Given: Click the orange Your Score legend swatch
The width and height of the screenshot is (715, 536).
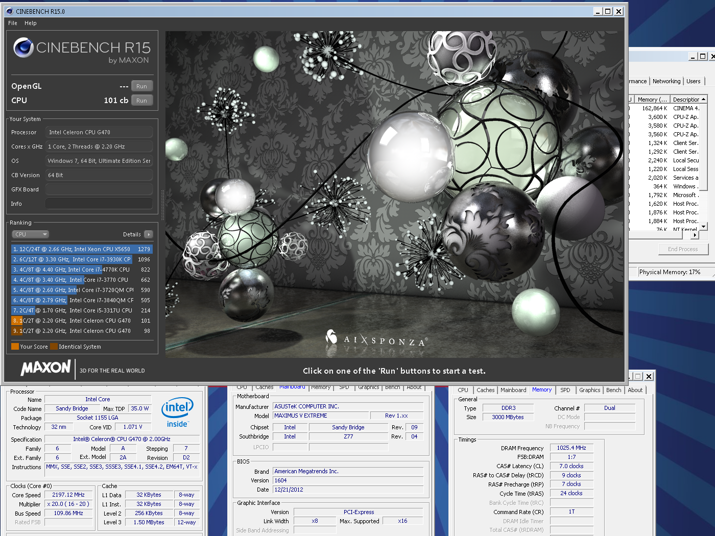Looking at the screenshot, I should click(15, 347).
